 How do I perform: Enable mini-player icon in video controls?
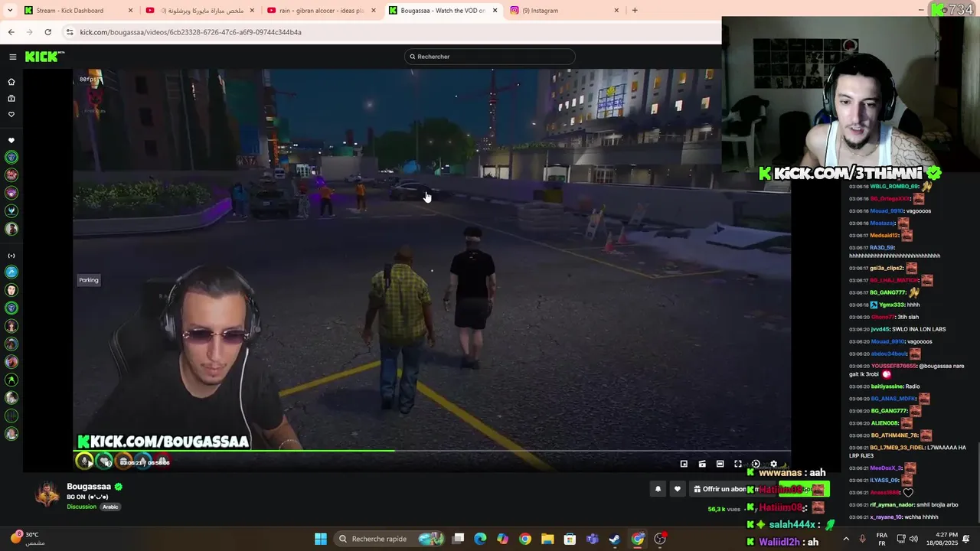684,464
